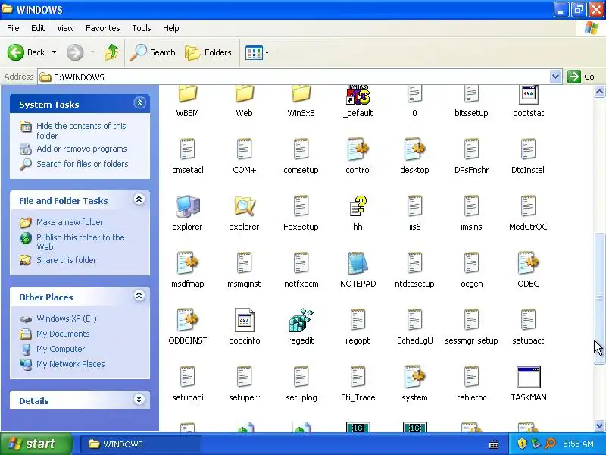The image size is (606, 455).
Task: Select the setupapi log file
Action: coord(187,377)
